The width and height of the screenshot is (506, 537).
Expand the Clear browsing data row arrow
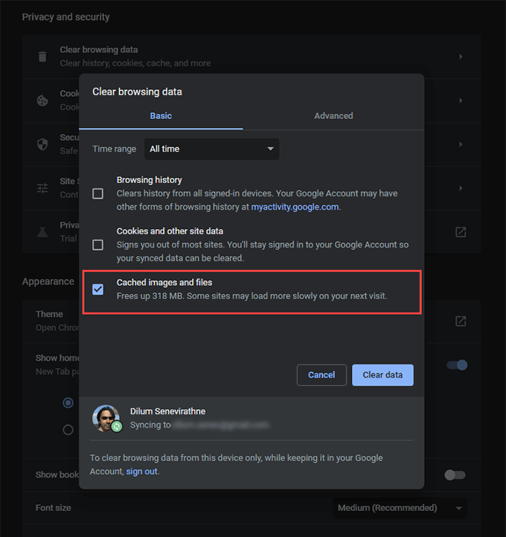(x=461, y=57)
